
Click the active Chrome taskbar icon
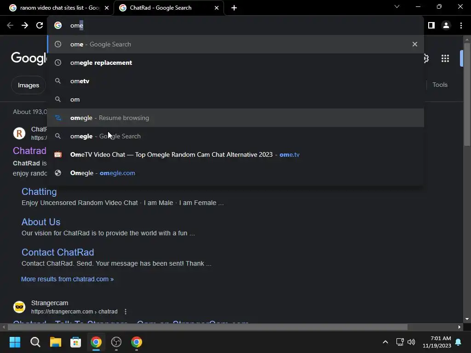click(x=96, y=342)
